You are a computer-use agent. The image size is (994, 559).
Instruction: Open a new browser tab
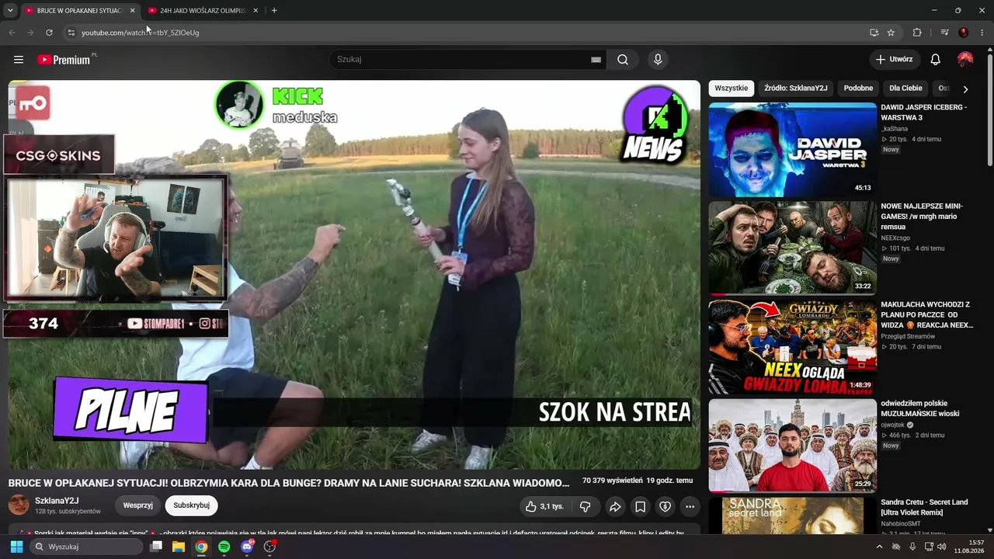pyautogui.click(x=274, y=11)
